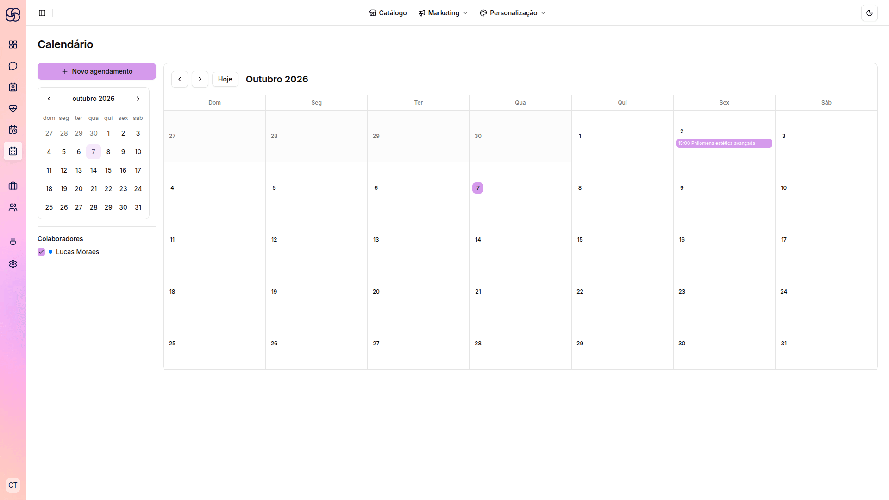Click the app logo in sidebar

click(x=13, y=15)
